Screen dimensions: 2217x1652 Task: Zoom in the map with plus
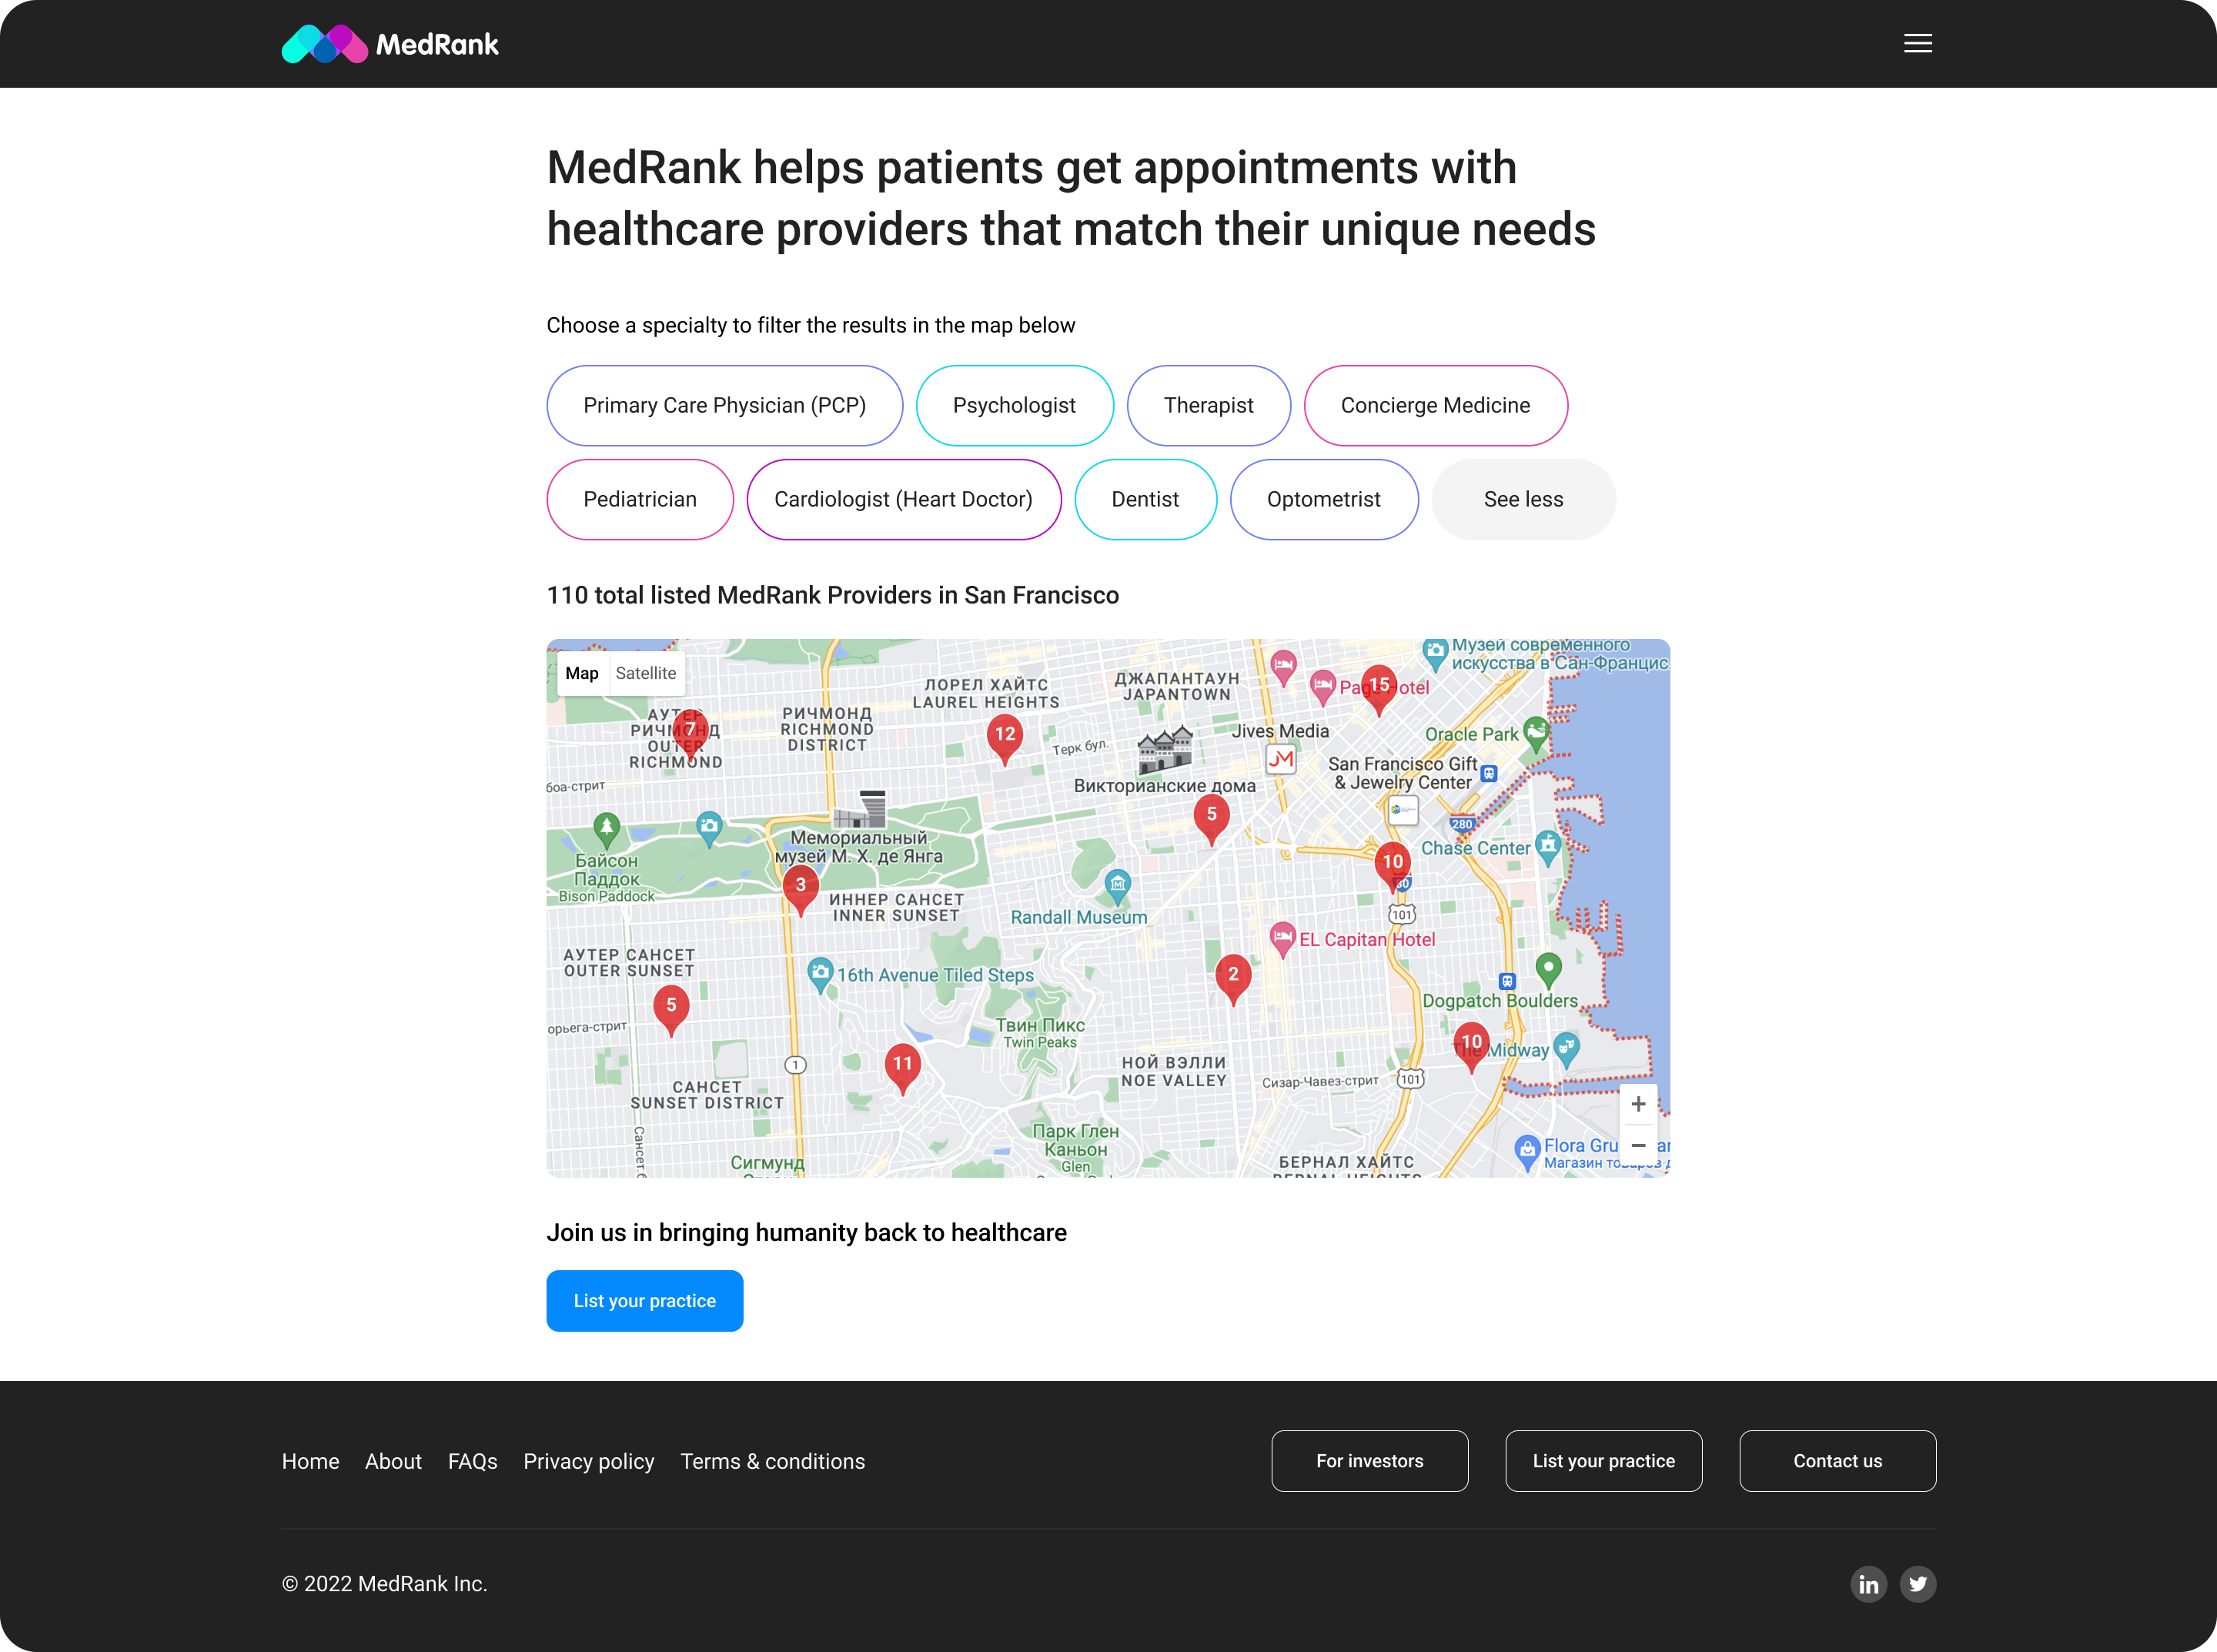(1638, 1104)
